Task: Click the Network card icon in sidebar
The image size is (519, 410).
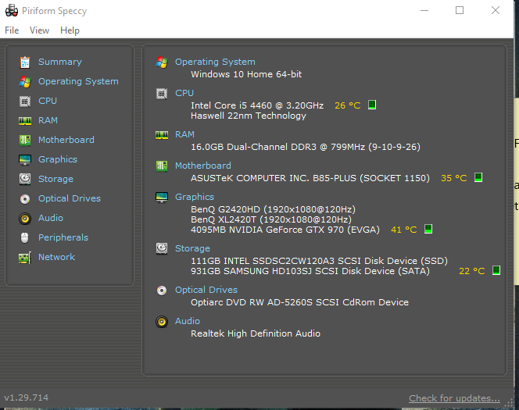Action: point(25,258)
